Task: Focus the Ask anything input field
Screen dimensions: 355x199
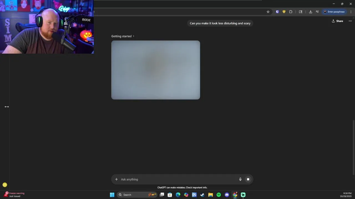Action: (177, 179)
